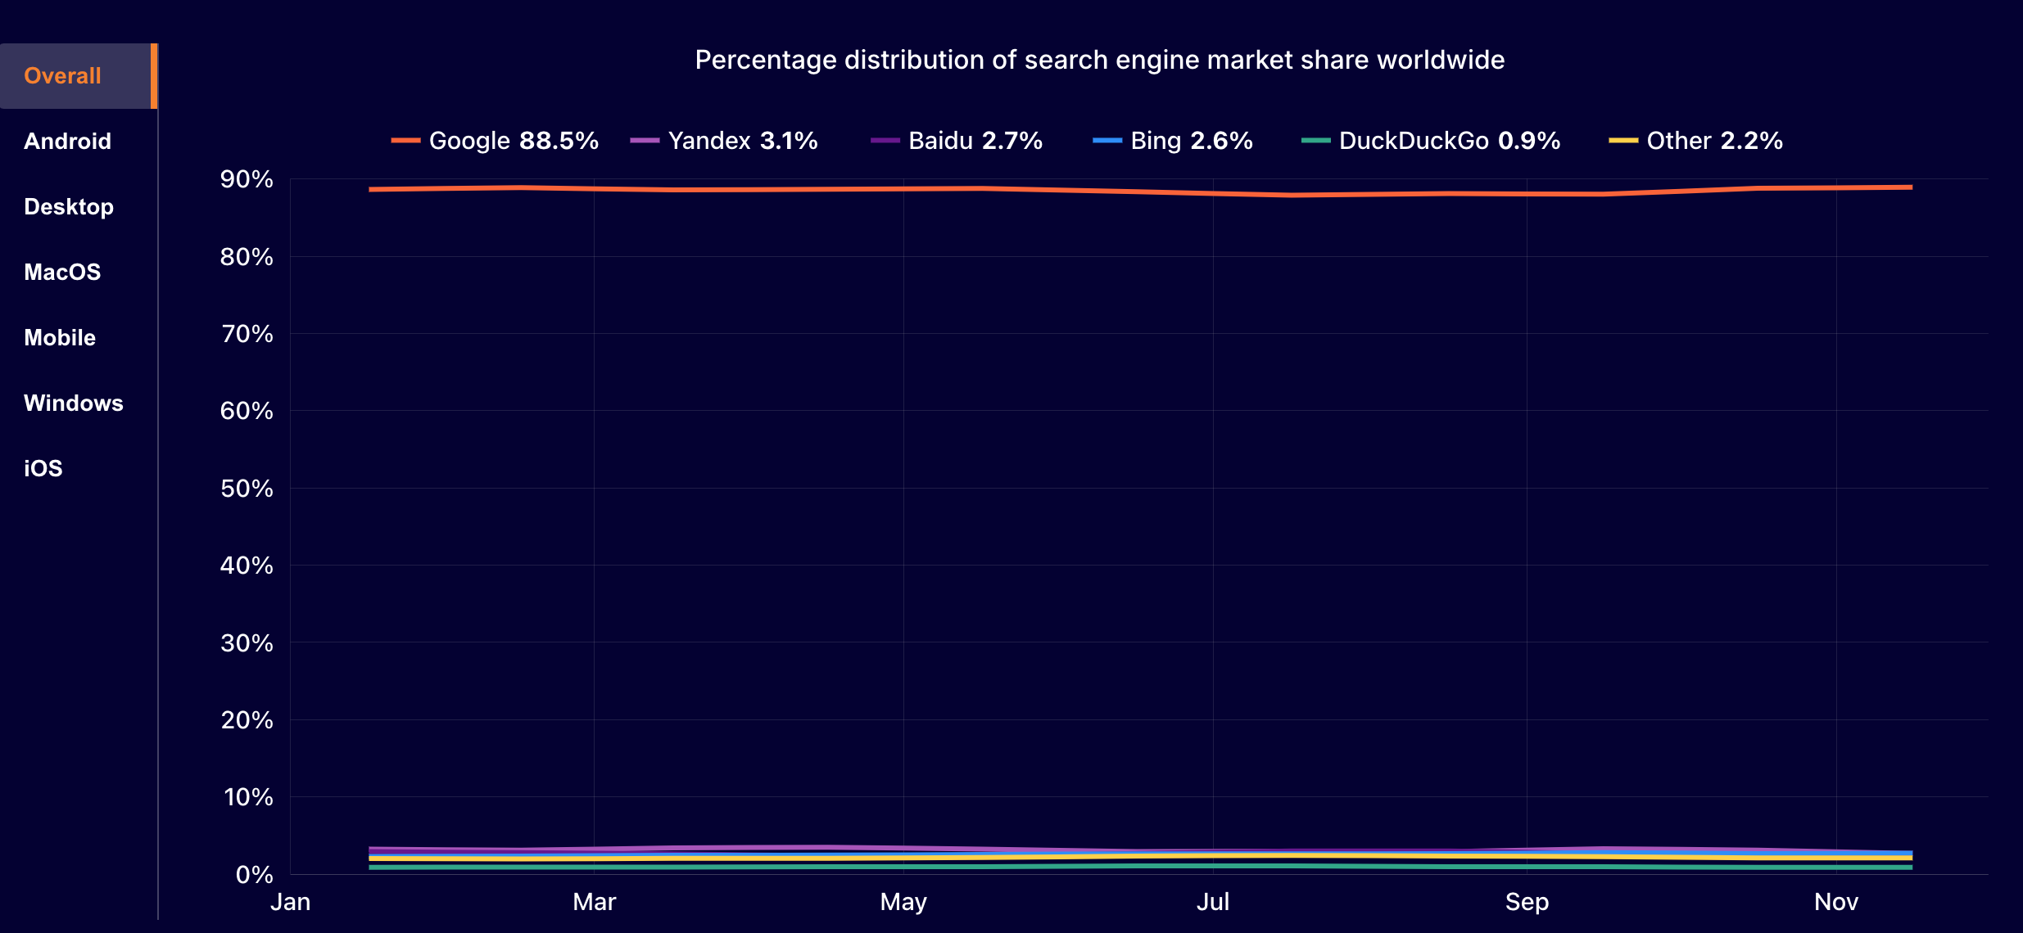Click the Nov label on x-axis

click(x=1835, y=902)
